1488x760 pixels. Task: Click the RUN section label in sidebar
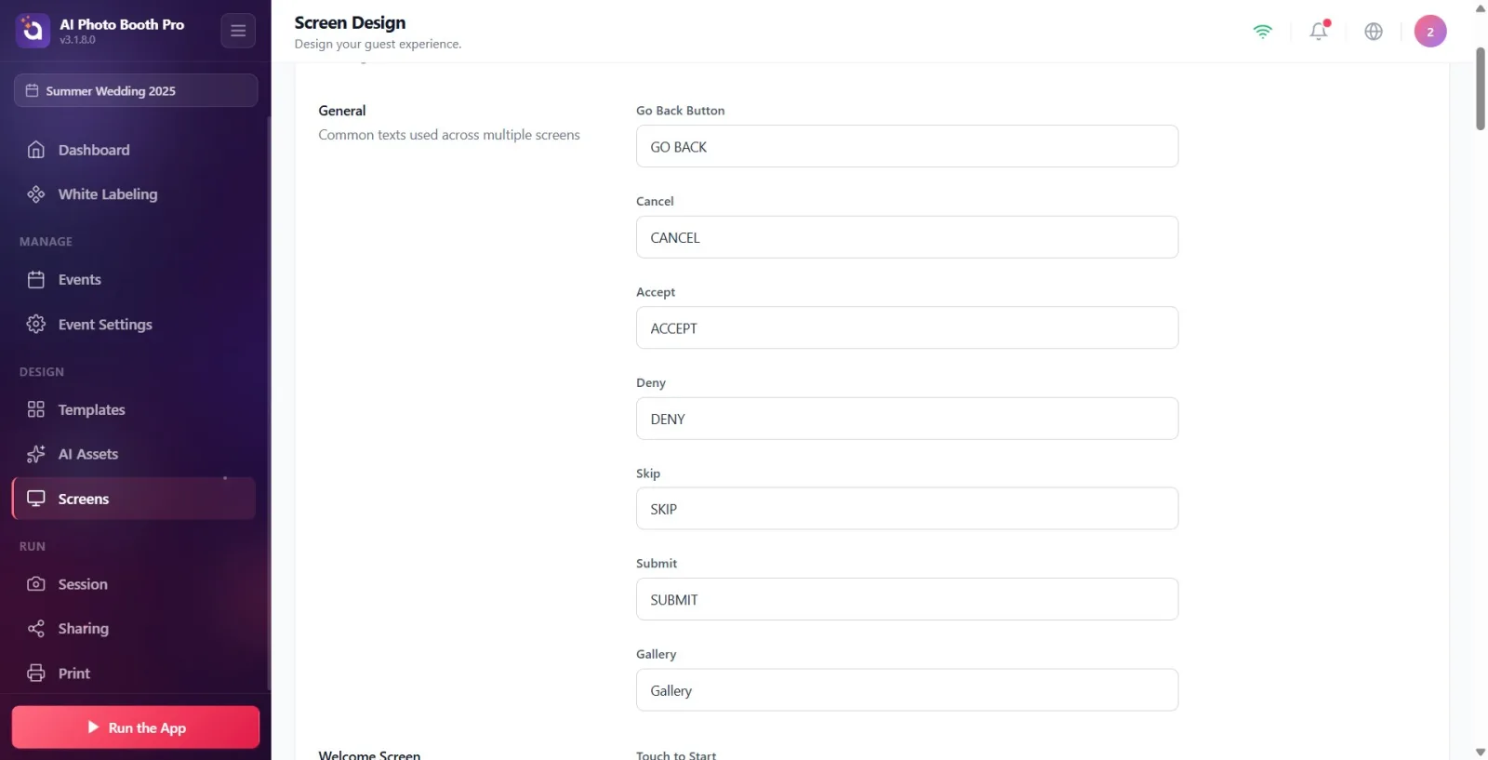[33, 547]
